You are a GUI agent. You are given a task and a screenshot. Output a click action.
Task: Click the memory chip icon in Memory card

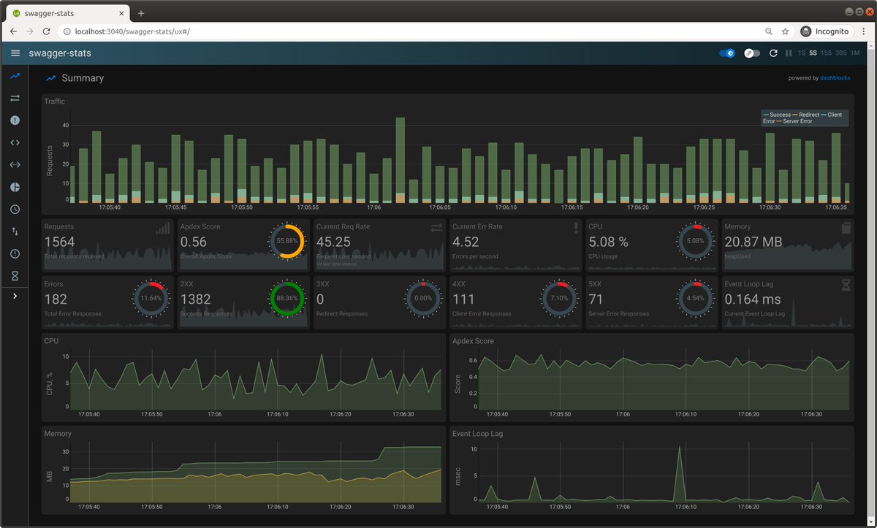(x=848, y=228)
